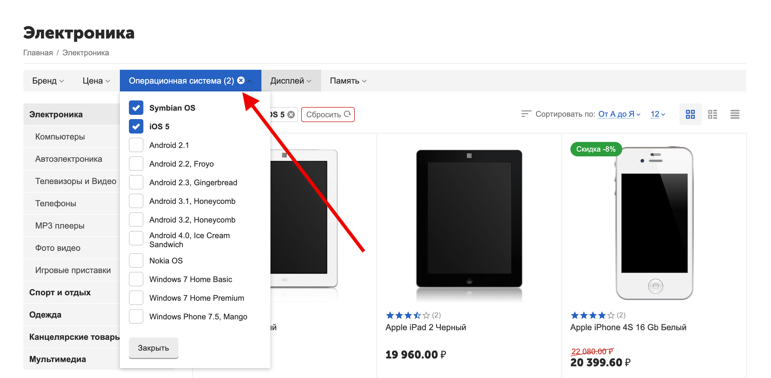Tick the Android 2.3, Gingerbread checkbox
This screenshot has height=378, width=771.
click(136, 182)
